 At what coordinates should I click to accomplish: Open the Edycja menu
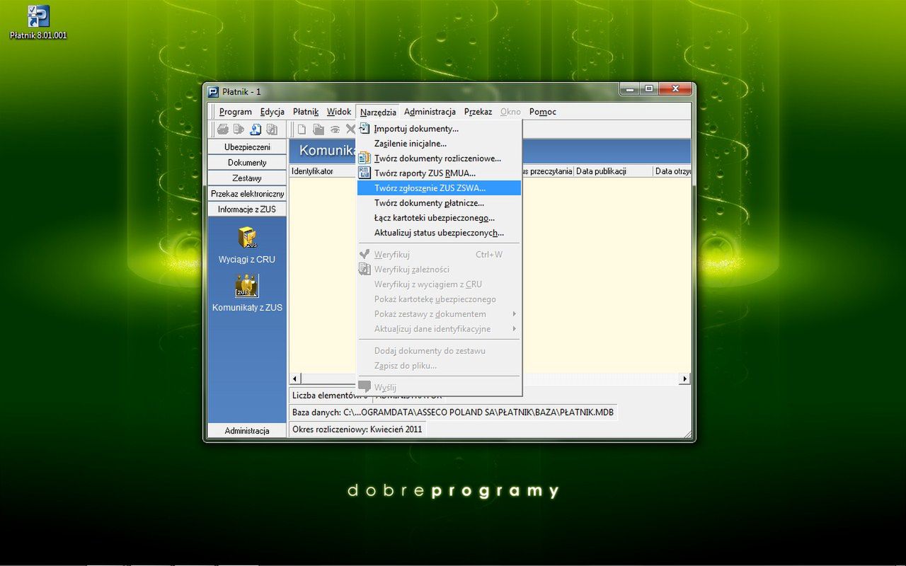[x=273, y=112]
